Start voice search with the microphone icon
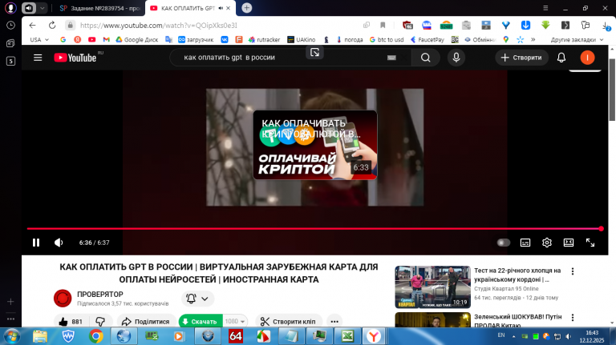616x345 pixels. coord(456,58)
